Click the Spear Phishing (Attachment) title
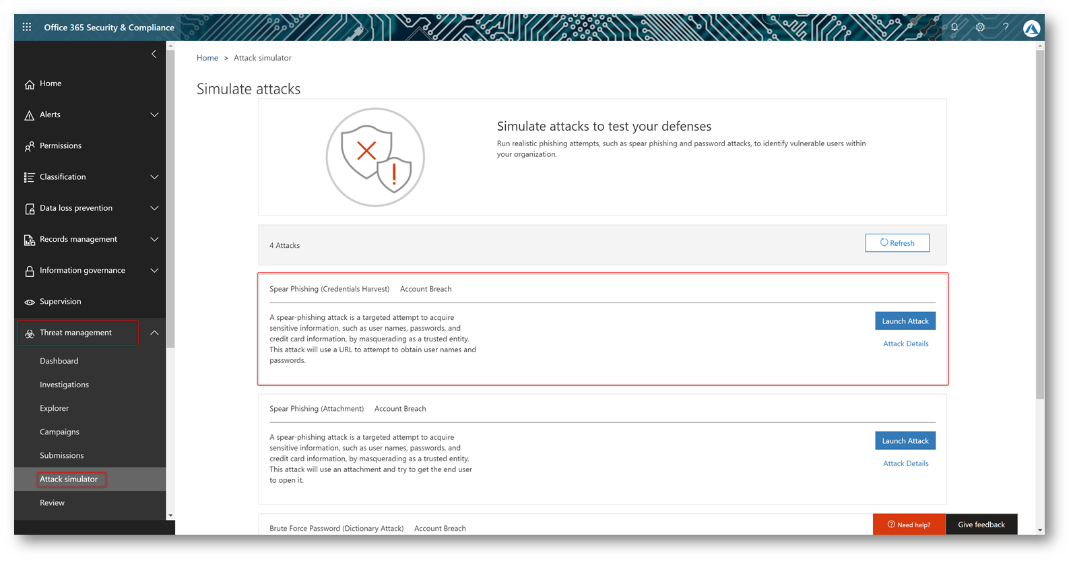The height and width of the screenshot is (563, 1073). pos(317,409)
